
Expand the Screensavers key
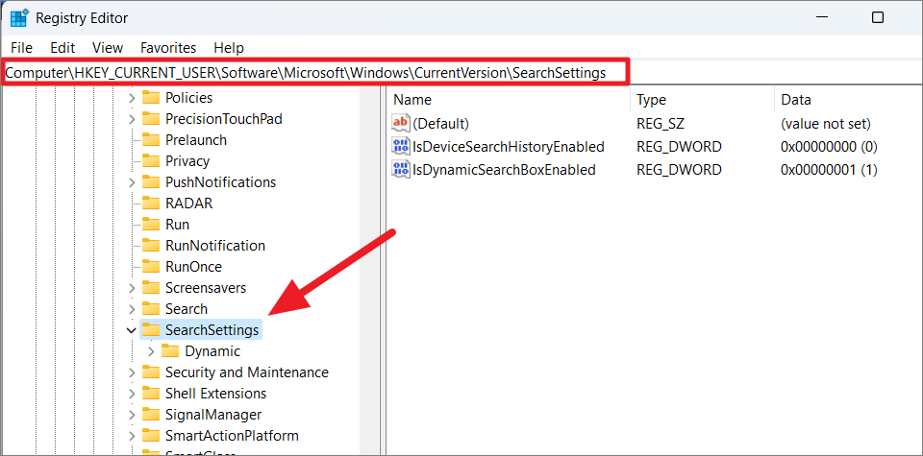click(132, 289)
